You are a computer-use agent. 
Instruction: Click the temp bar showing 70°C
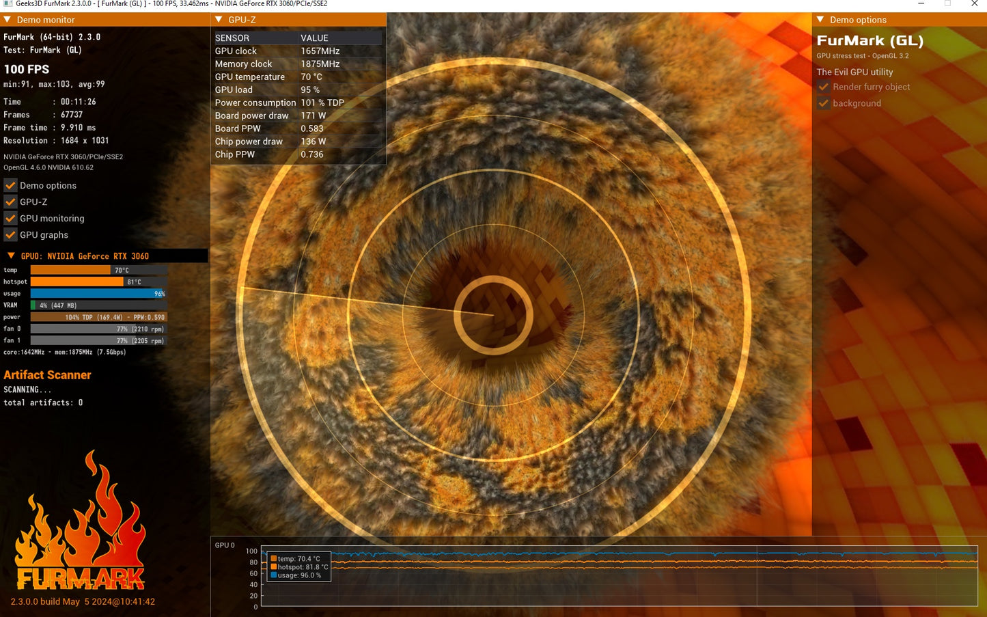click(99, 270)
